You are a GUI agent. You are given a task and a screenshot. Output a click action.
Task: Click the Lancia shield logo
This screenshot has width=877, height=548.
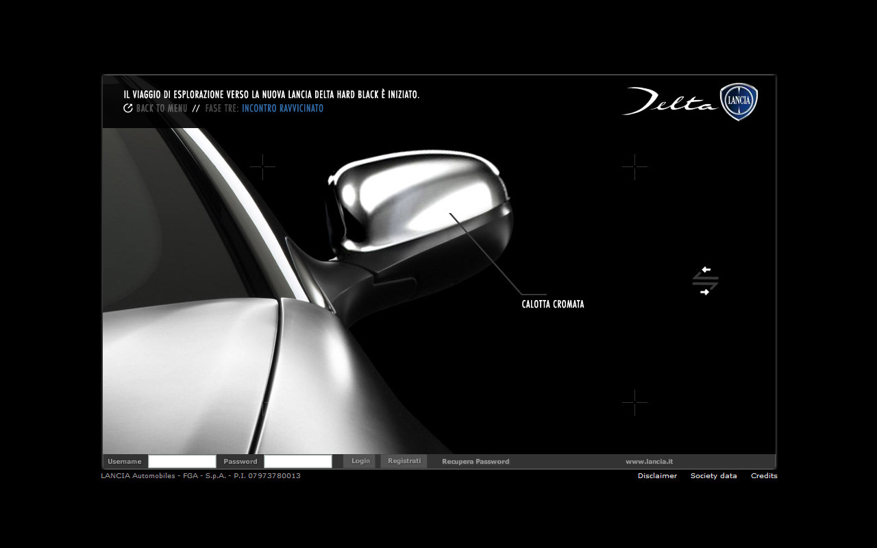pyautogui.click(x=739, y=102)
